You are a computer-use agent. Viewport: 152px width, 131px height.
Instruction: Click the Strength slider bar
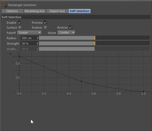click(x=94, y=43)
